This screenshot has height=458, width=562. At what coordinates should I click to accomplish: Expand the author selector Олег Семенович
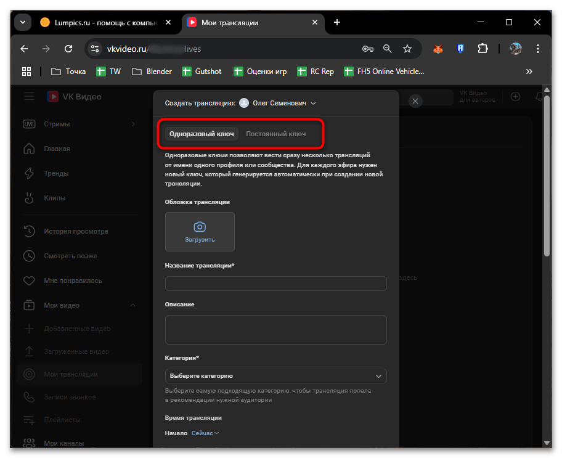[278, 103]
